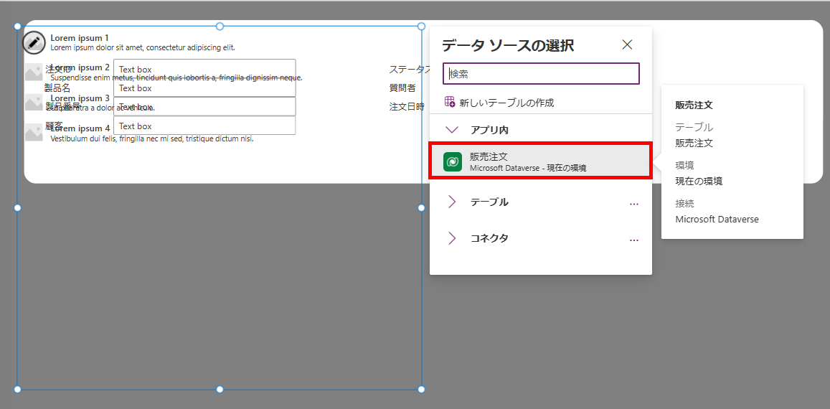Click the bottom-left selection handle
This screenshot has width=830, height=409.
click(17, 390)
